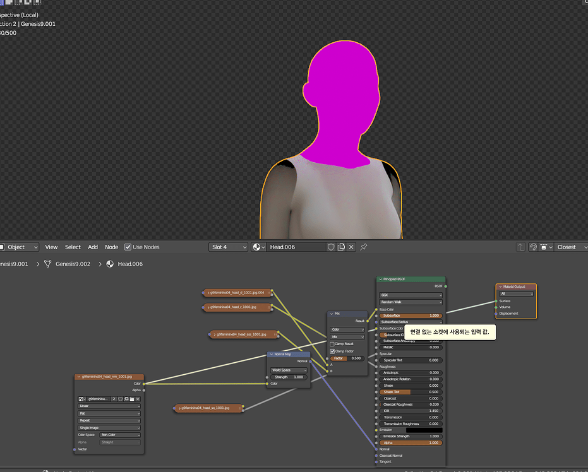Toggle the pin icon in node editor header
588x472 pixels.
[x=363, y=247]
